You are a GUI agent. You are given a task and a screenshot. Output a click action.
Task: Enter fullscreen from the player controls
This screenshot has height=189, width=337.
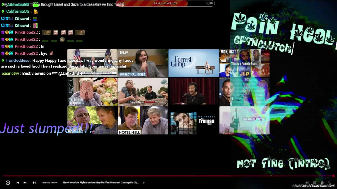330,183
